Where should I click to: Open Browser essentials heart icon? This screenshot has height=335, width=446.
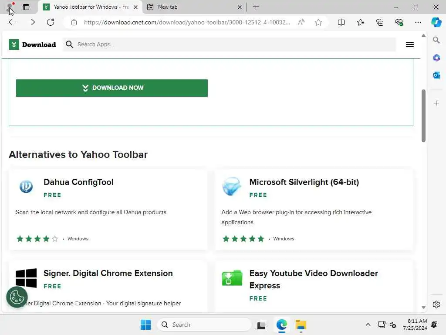coord(399,22)
